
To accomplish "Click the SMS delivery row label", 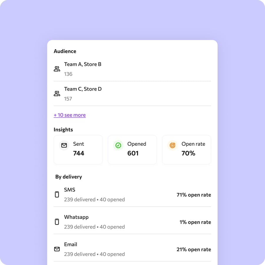I will pos(69,190).
